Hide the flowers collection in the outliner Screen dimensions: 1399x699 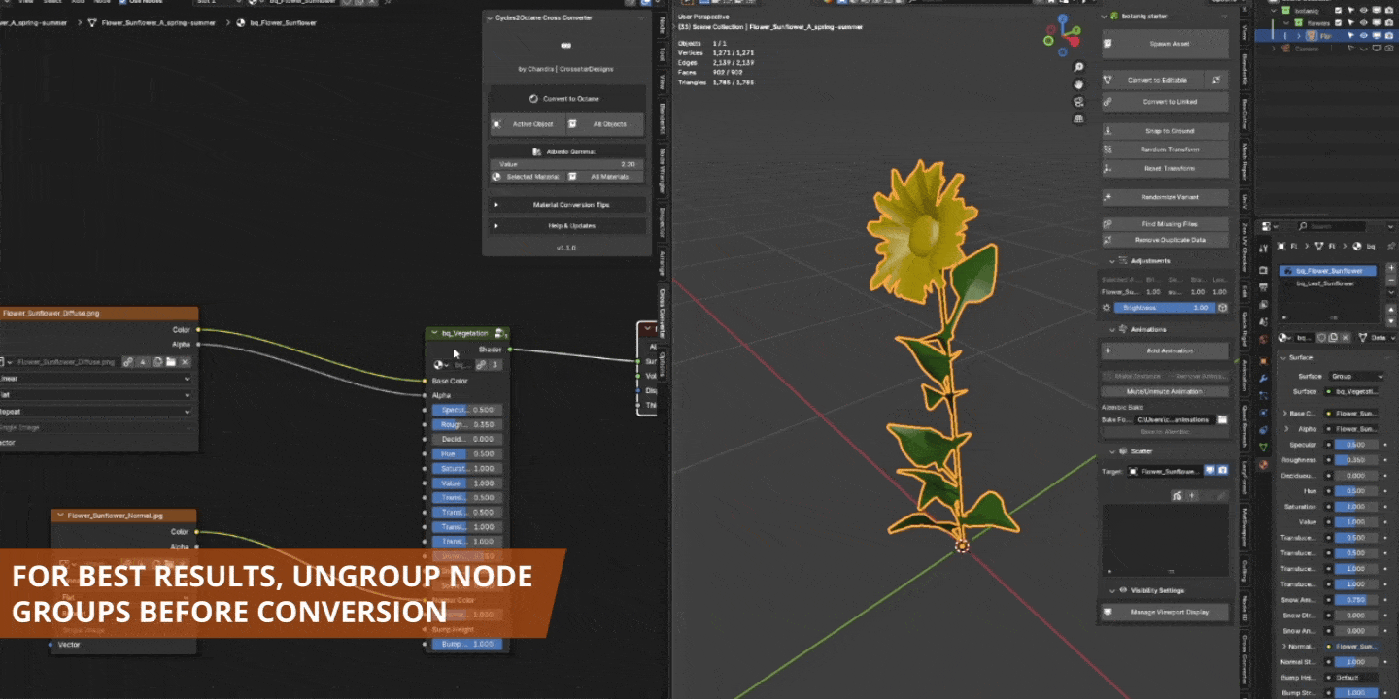pyautogui.click(x=1364, y=22)
